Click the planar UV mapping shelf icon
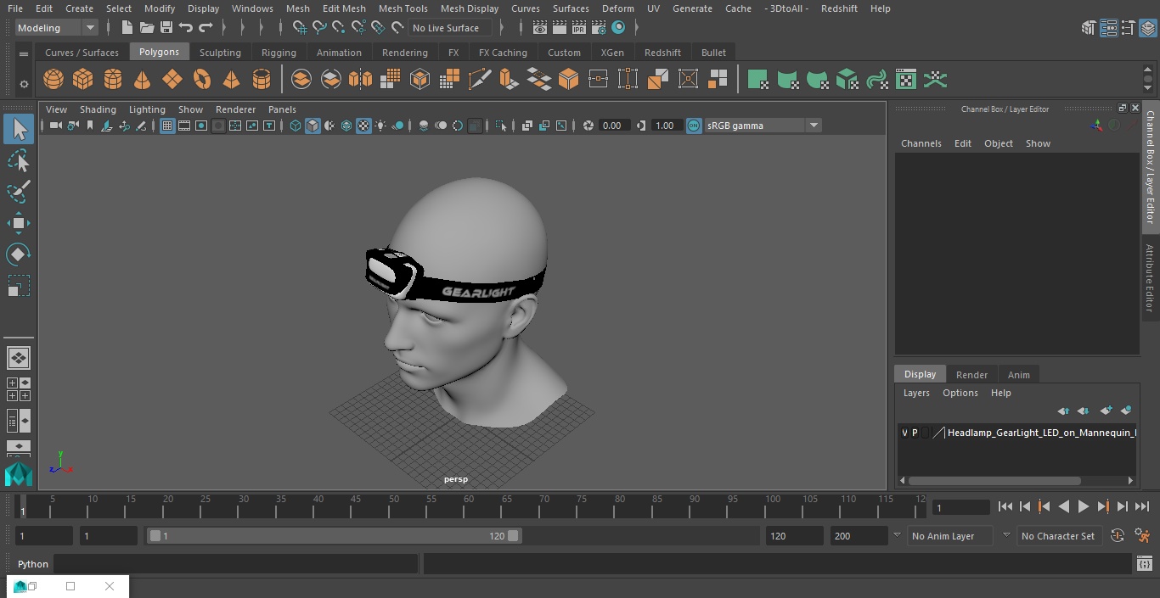The image size is (1160, 598). (x=757, y=80)
